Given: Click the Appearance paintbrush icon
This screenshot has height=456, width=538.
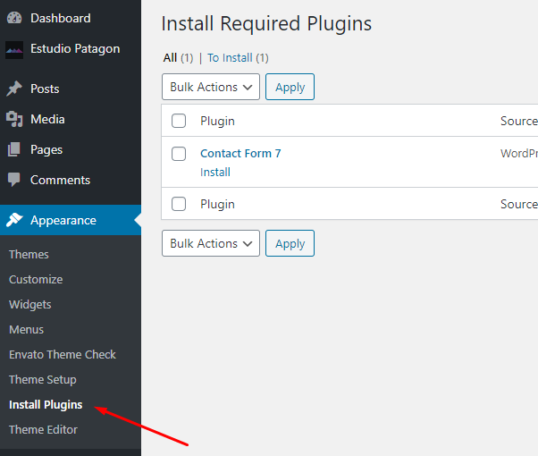Looking at the screenshot, I should coord(14,220).
